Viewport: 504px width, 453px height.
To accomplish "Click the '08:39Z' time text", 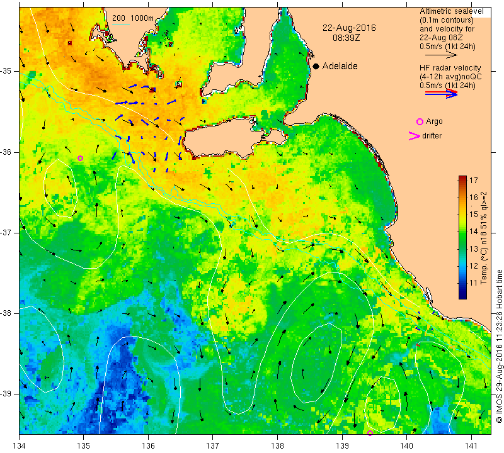I will pyautogui.click(x=346, y=38).
